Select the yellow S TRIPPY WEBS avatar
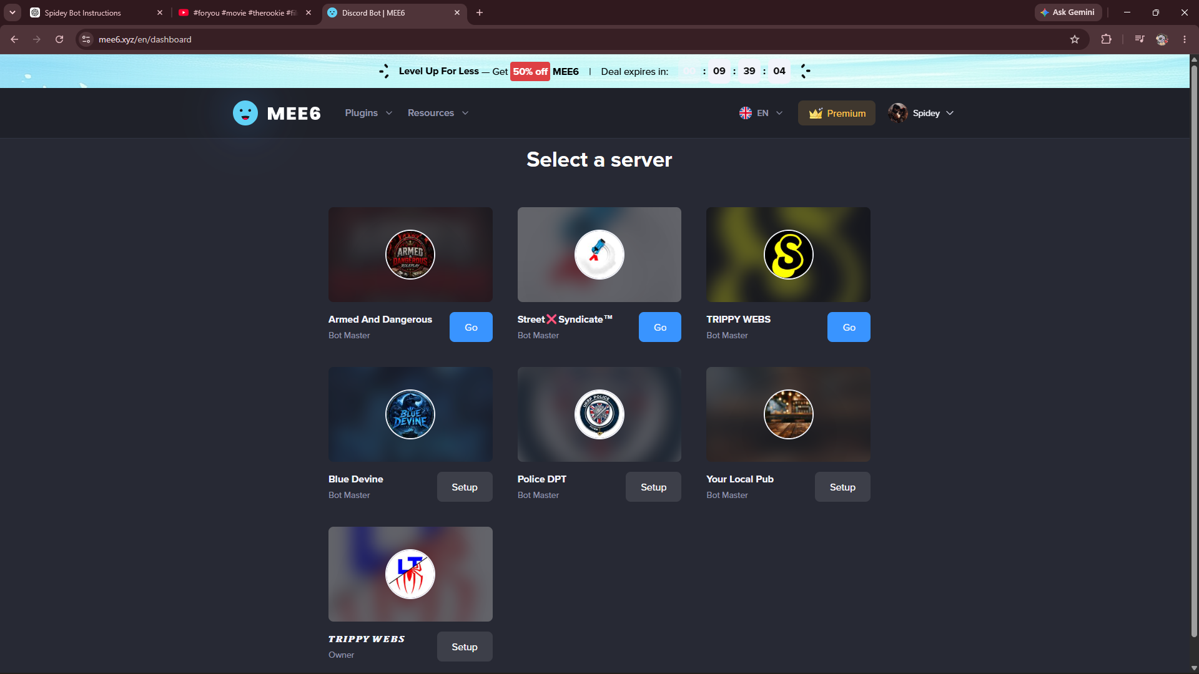The width and height of the screenshot is (1199, 674). click(788, 255)
